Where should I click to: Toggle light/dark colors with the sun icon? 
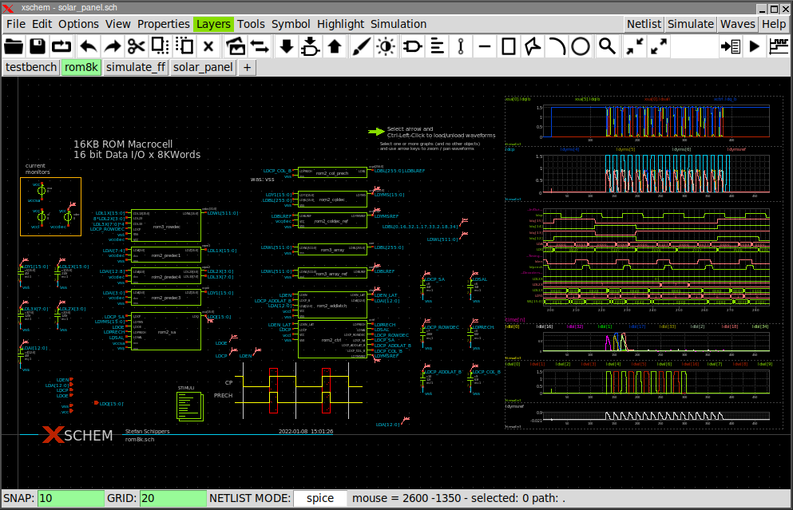click(x=384, y=46)
